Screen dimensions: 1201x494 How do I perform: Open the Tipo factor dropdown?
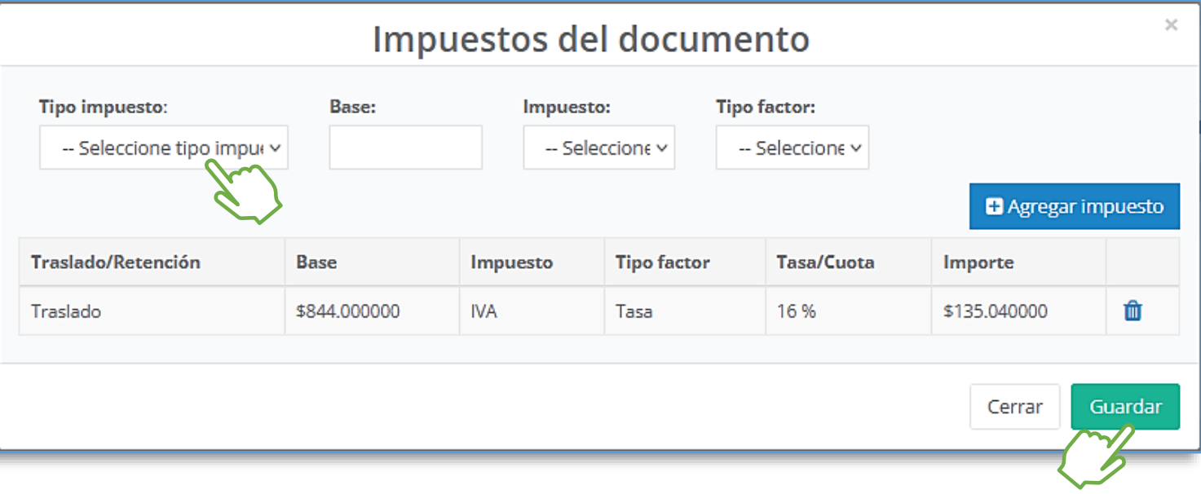(x=792, y=148)
